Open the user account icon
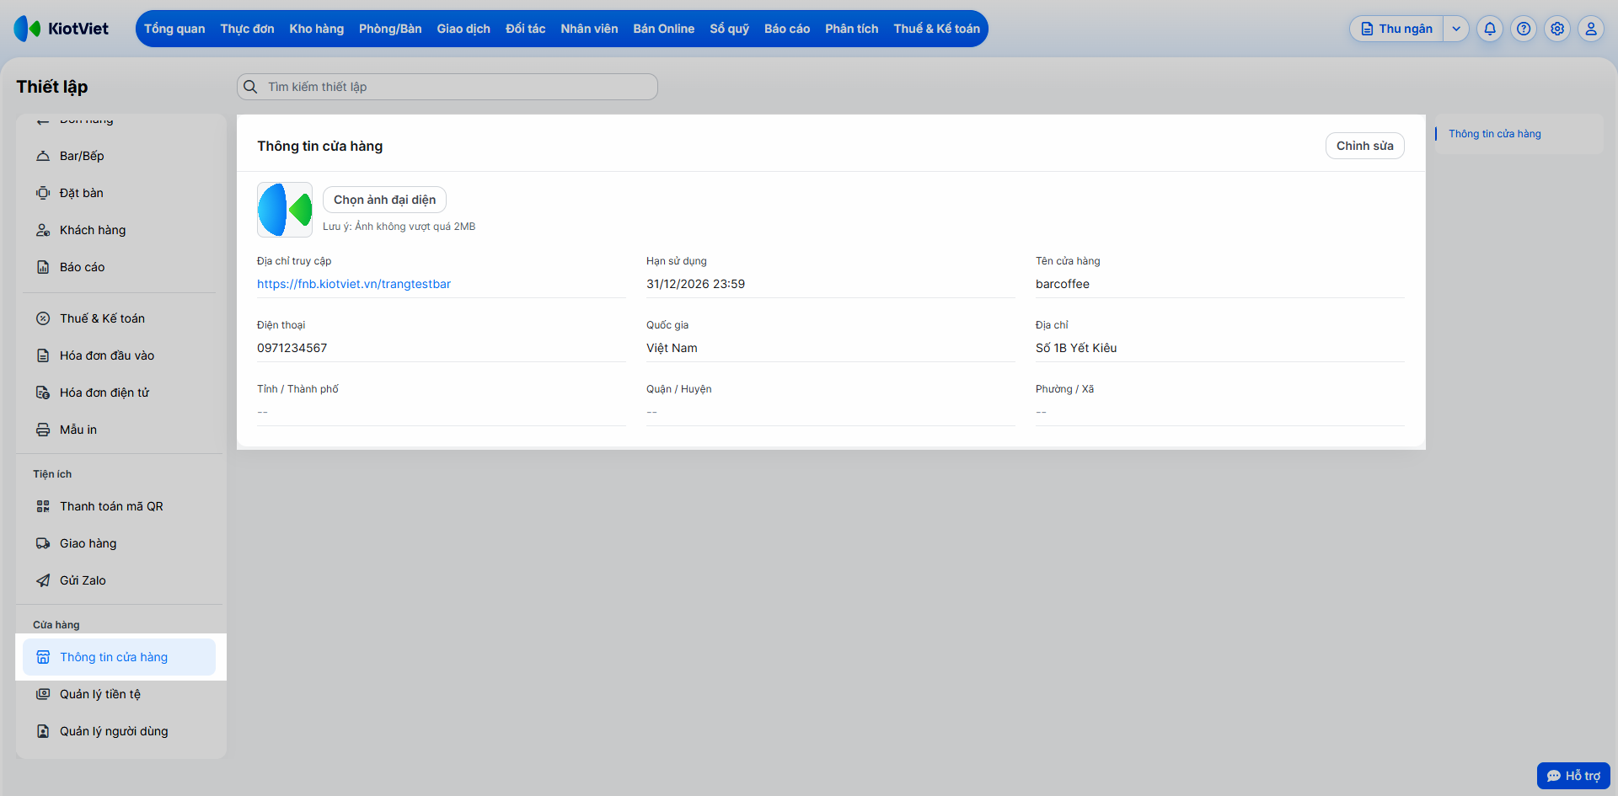Image resolution: width=1618 pixels, height=796 pixels. 1591,29
